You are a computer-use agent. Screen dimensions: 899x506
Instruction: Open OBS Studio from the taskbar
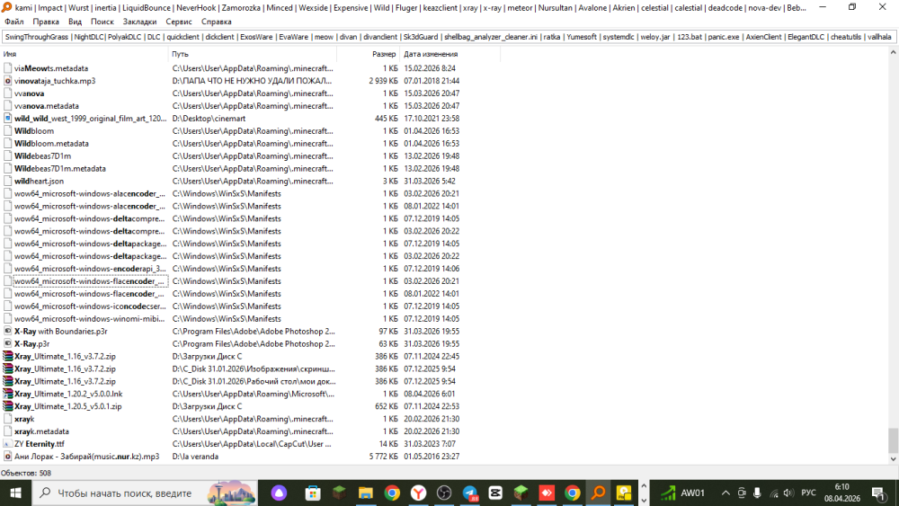pos(444,493)
